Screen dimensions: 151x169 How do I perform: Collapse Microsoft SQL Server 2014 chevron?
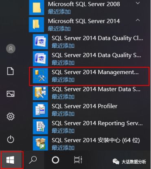click(138, 20)
